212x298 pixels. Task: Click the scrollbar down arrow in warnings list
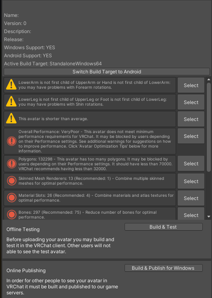(x=209, y=217)
